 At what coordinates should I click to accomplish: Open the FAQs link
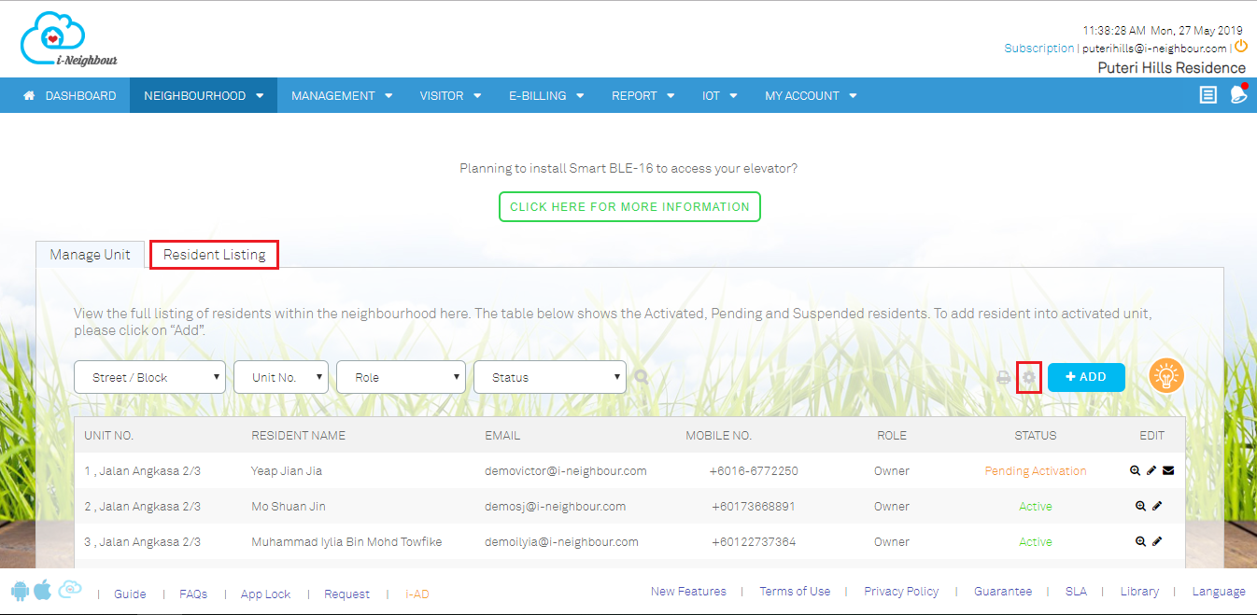point(193,594)
